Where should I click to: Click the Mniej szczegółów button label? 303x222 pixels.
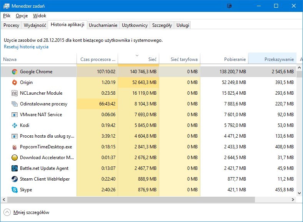[31, 212]
